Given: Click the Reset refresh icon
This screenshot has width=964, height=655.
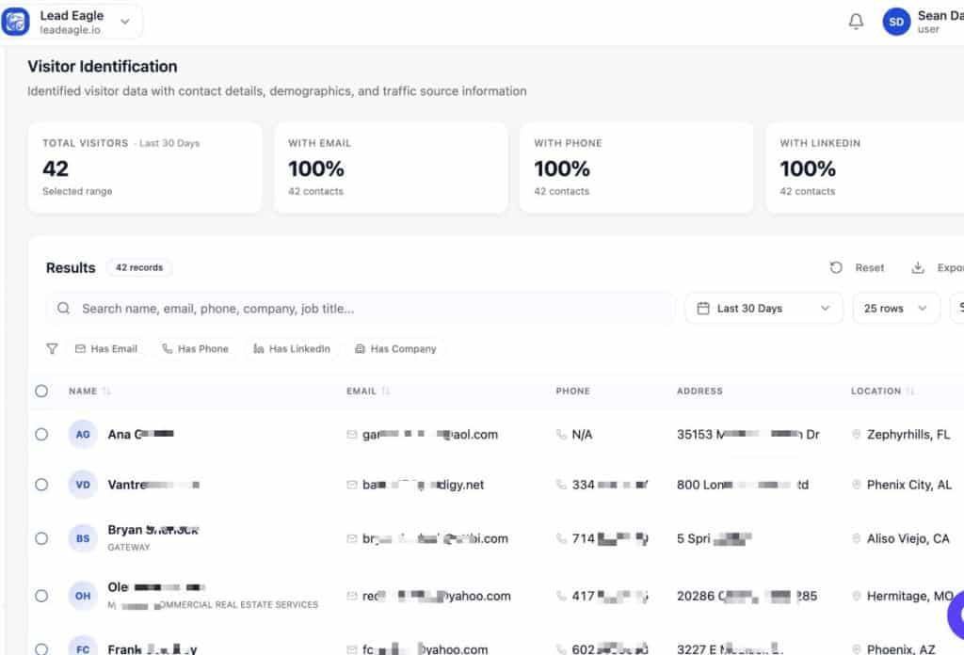Looking at the screenshot, I should coord(836,268).
